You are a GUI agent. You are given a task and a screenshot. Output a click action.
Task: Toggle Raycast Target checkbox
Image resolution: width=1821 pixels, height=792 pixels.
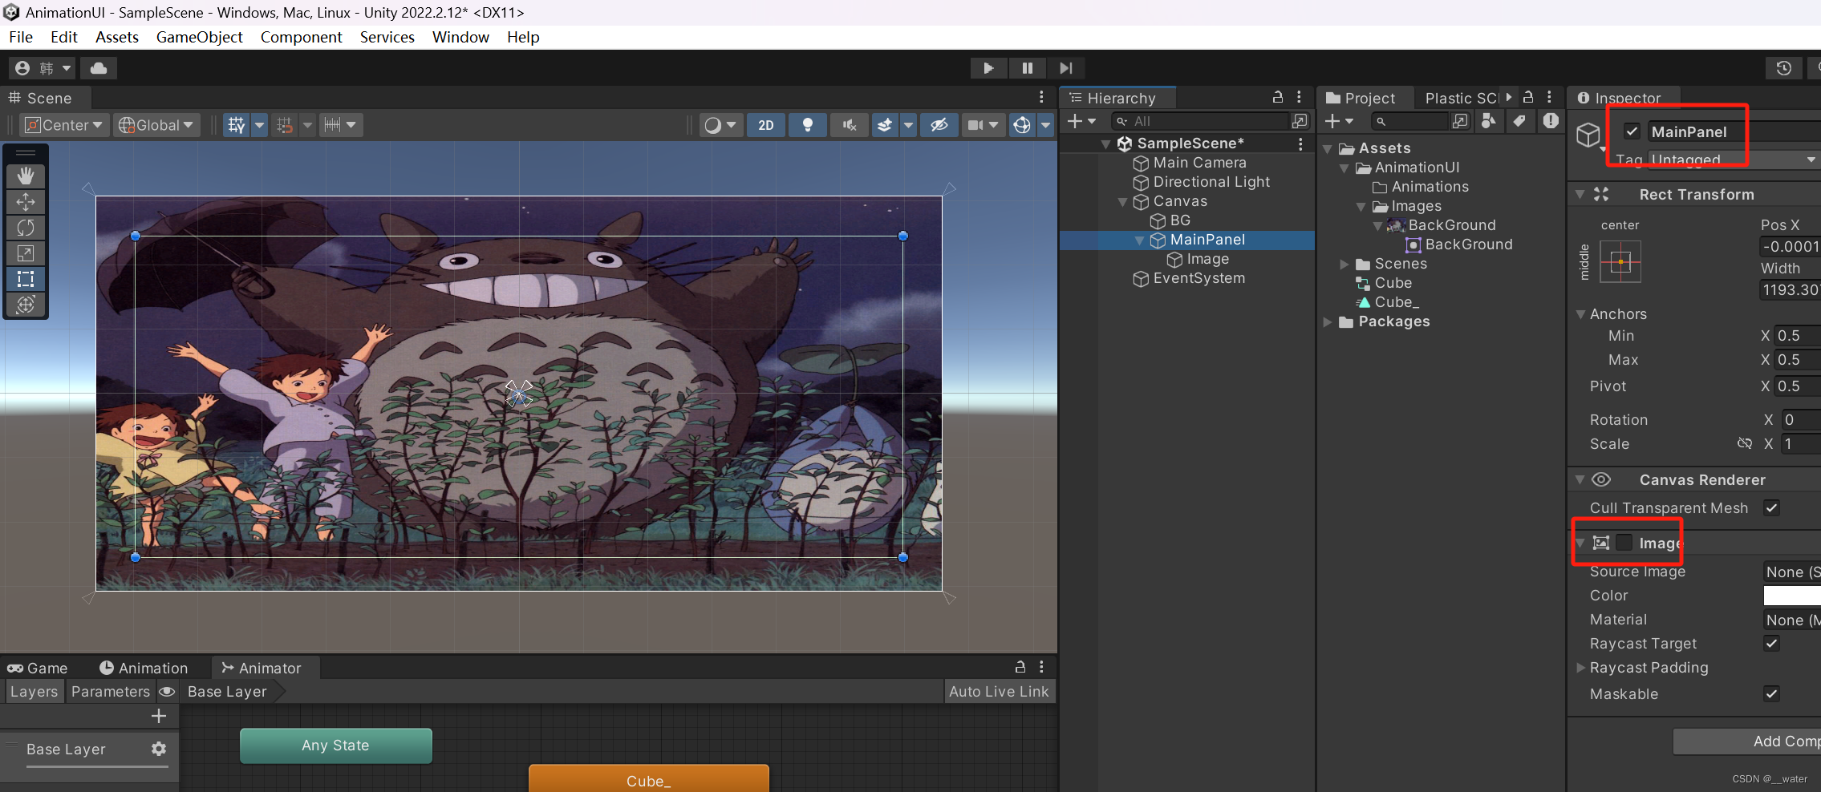coord(1772,643)
